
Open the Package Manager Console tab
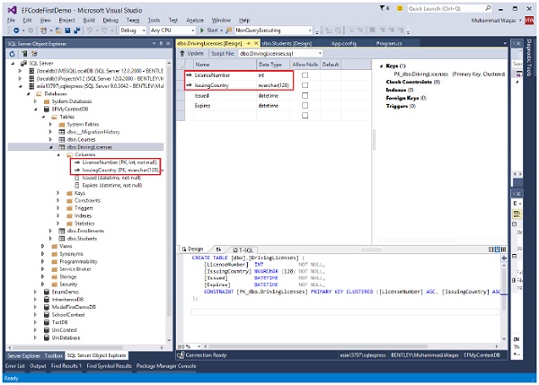[167, 366]
